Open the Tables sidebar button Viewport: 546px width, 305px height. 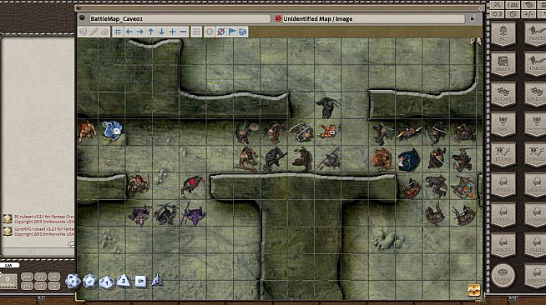[x=535, y=64]
